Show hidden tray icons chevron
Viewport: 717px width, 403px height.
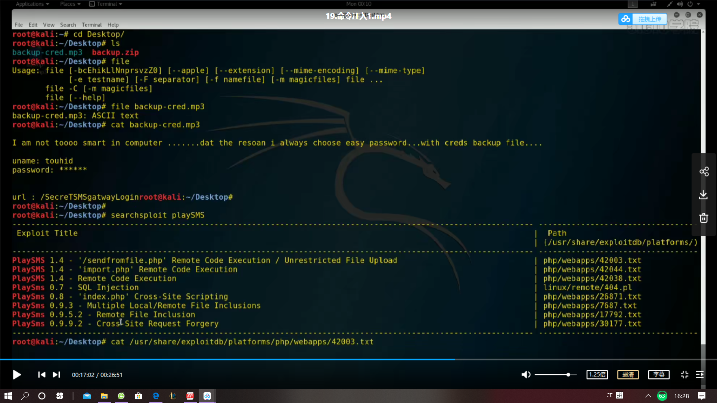(x=648, y=396)
